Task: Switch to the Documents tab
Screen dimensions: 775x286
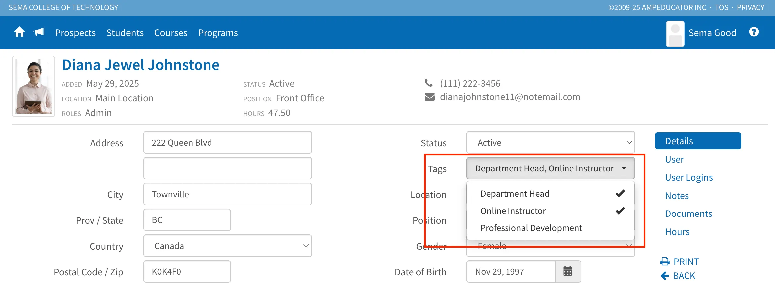Action: click(x=688, y=214)
